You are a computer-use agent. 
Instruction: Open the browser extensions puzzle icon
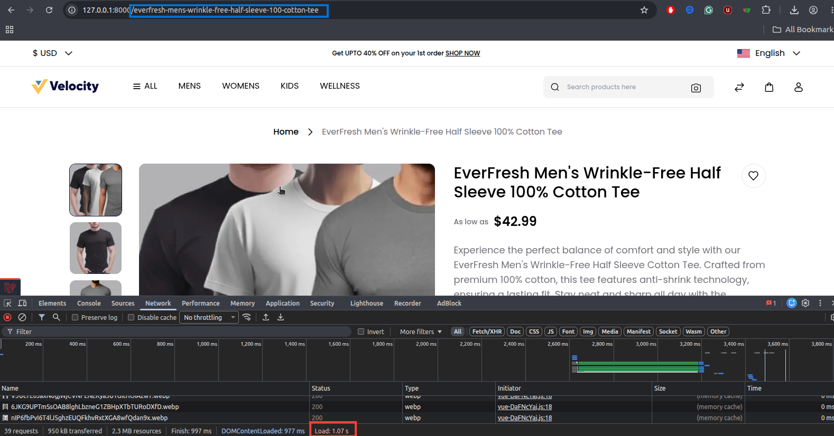[x=766, y=10]
